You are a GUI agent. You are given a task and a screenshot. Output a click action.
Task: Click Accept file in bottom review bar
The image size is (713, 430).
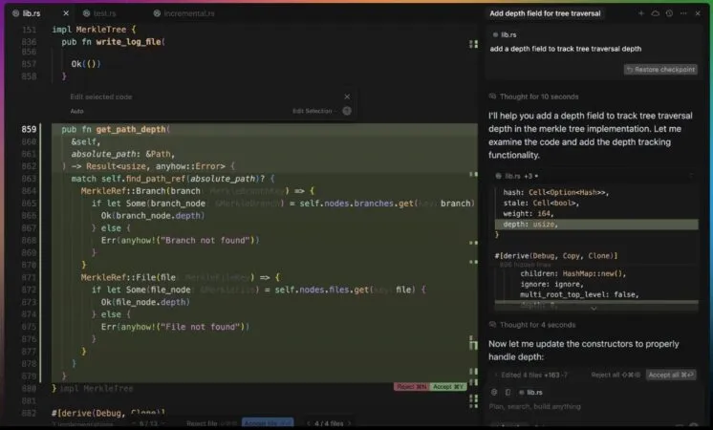tap(268, 423)
